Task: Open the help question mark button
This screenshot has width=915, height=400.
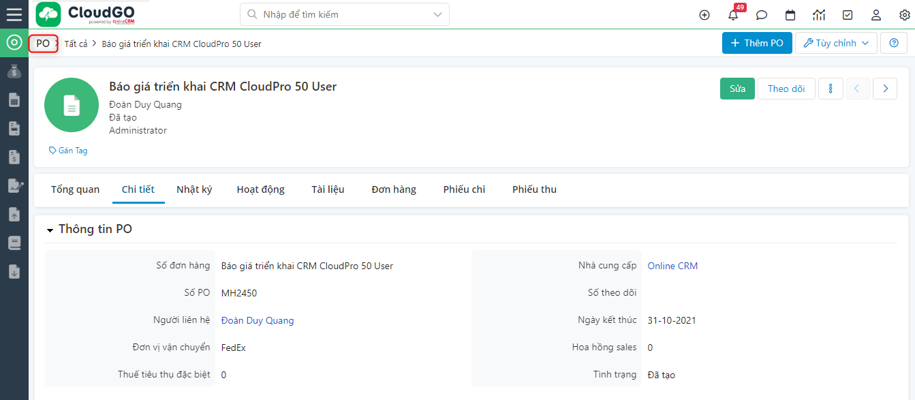Action: [894, 43]
